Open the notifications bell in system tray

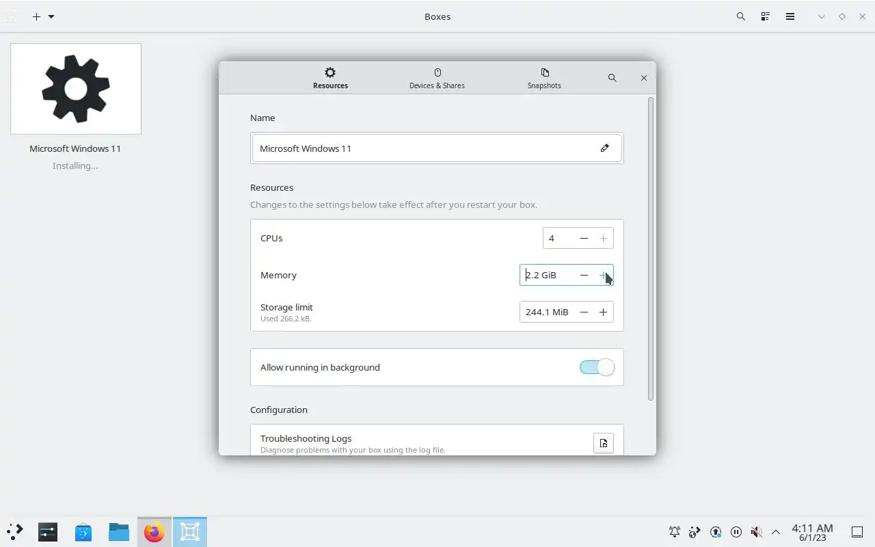pos(675,531)
